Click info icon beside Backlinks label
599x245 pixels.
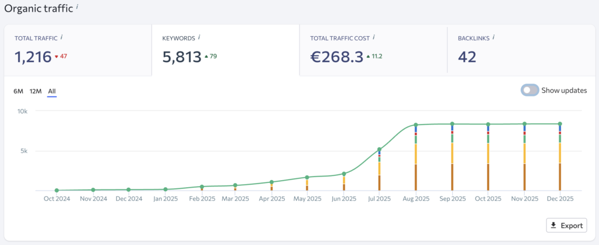[494, 37]
